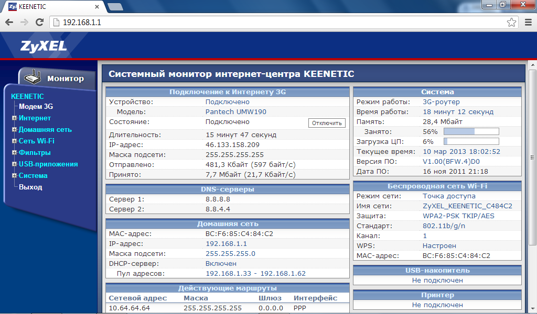Screen dimensions: 537x314
Task: Click the WAN IP address 46.133.158.209
Action: [x=232, y=145]
